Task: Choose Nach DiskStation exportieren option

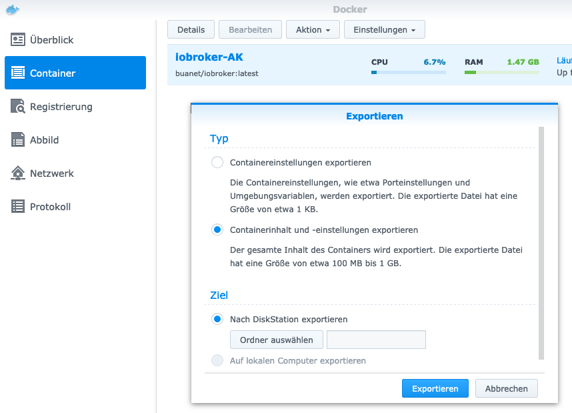Action: (x=217, y=320)
